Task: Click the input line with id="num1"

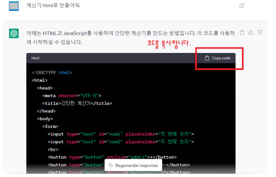Action: 121,134
